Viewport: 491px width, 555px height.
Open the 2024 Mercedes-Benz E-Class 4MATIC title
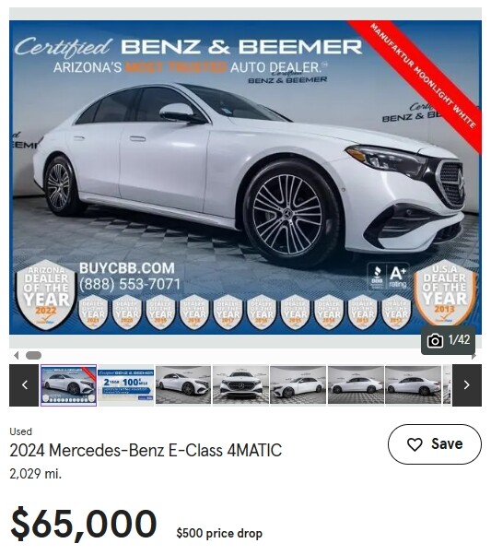pos(146,451)
